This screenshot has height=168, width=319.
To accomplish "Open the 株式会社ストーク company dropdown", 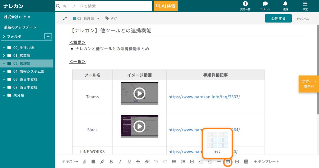I will pos(17,17).
